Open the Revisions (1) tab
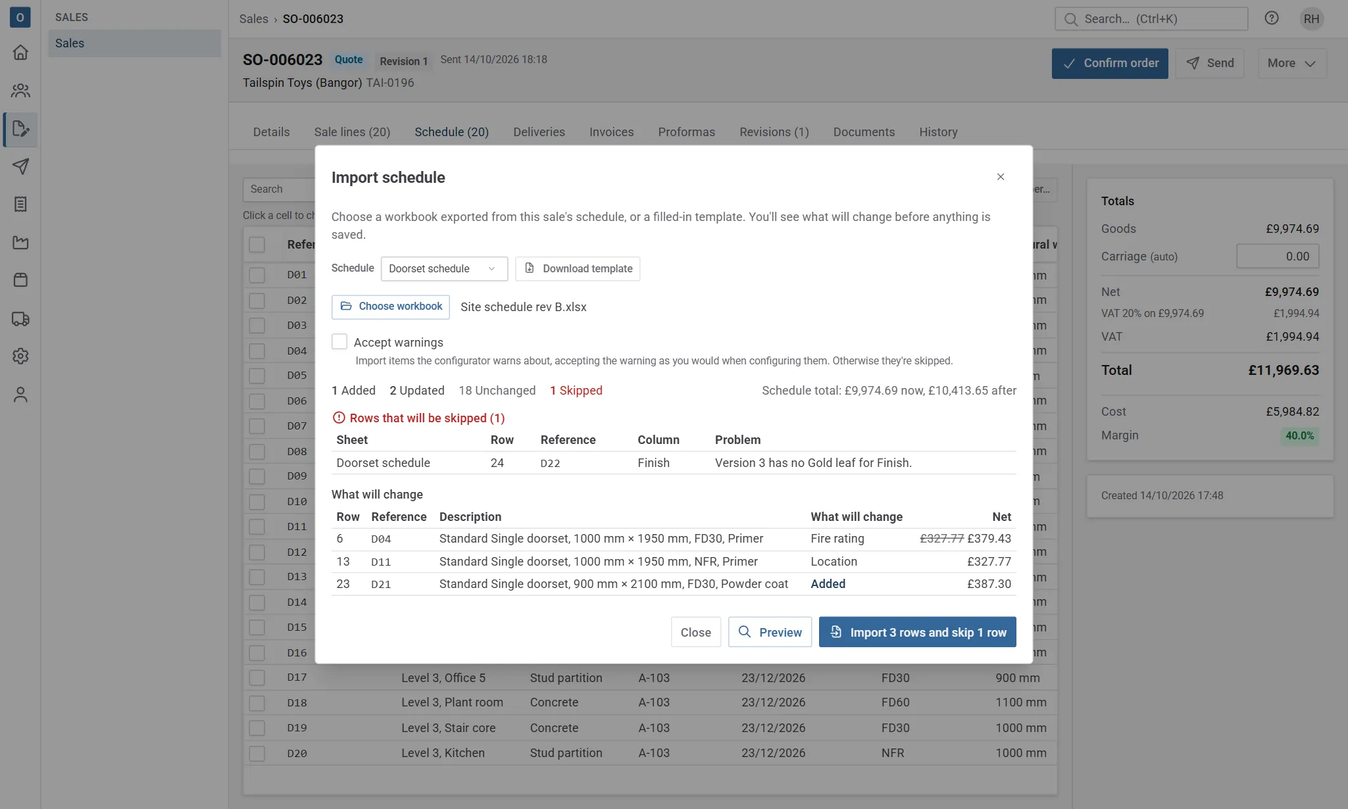This screenshot has height=809, width=1348. tap(774, 132)
